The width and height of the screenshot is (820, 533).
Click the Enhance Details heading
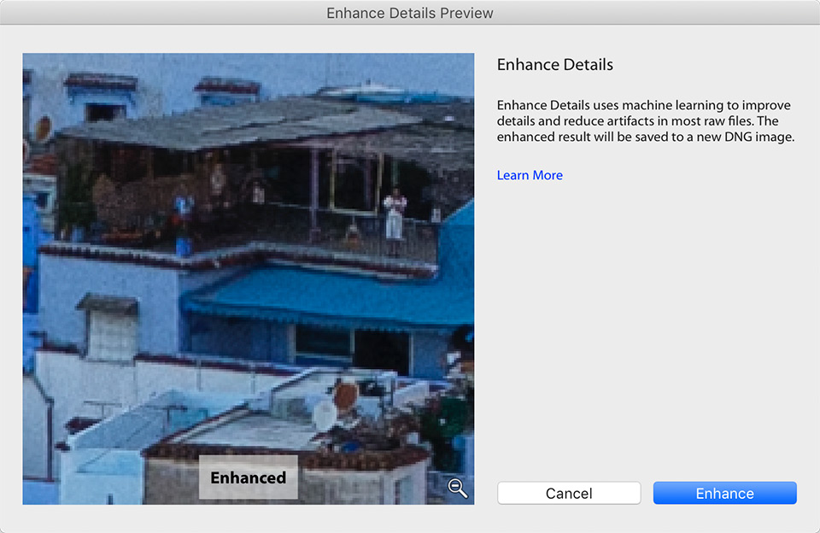tap(555, 65)
